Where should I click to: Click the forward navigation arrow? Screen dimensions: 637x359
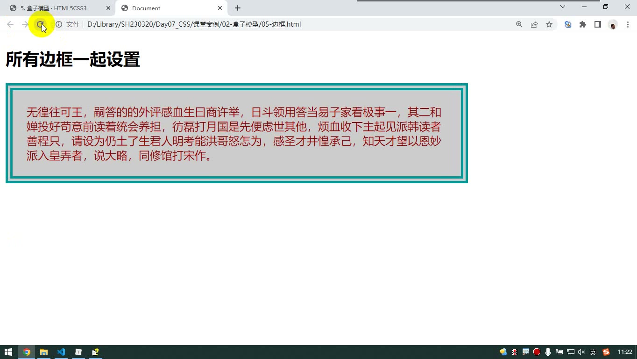pyautogui.click(x=25, y=24)
